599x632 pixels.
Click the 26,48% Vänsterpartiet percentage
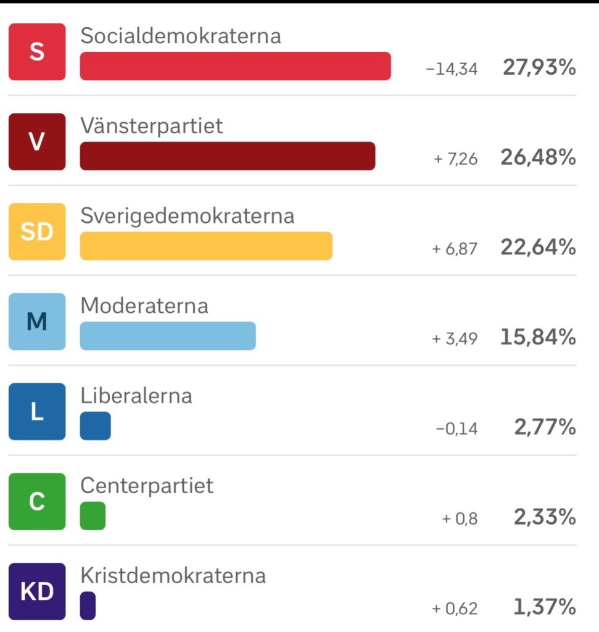click(538, 157)
